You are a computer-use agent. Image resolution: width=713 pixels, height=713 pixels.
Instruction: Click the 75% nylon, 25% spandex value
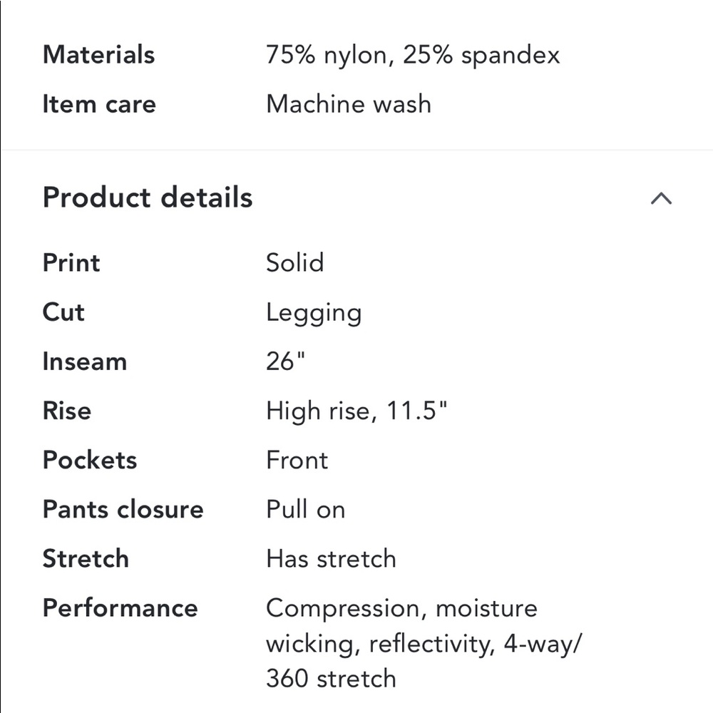click(x=414, y=54)
